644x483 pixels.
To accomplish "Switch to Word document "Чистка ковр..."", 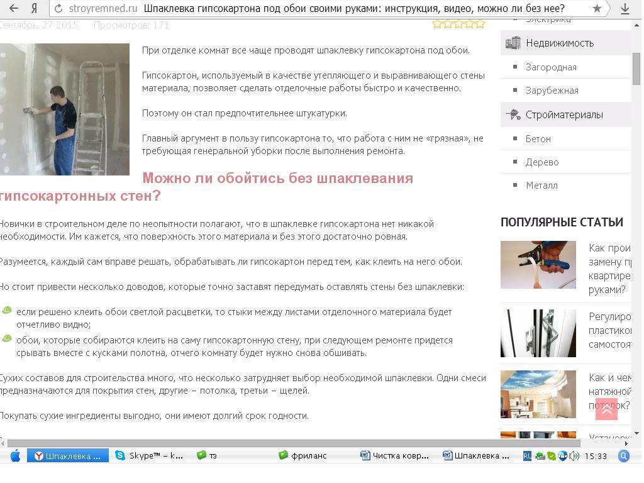I will pyautogui.click(x=395, y=455).
